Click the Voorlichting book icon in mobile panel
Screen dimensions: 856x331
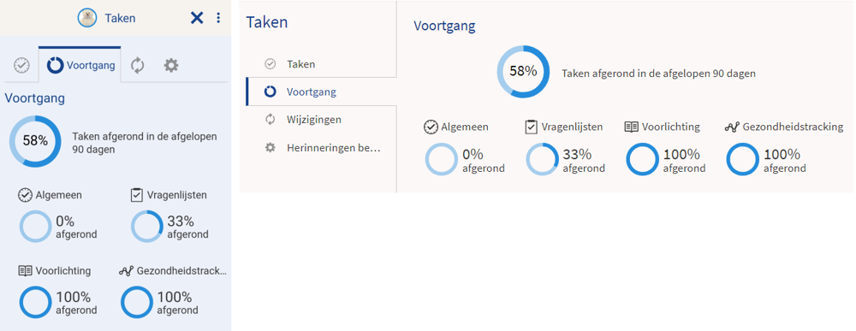pos(25,270)
